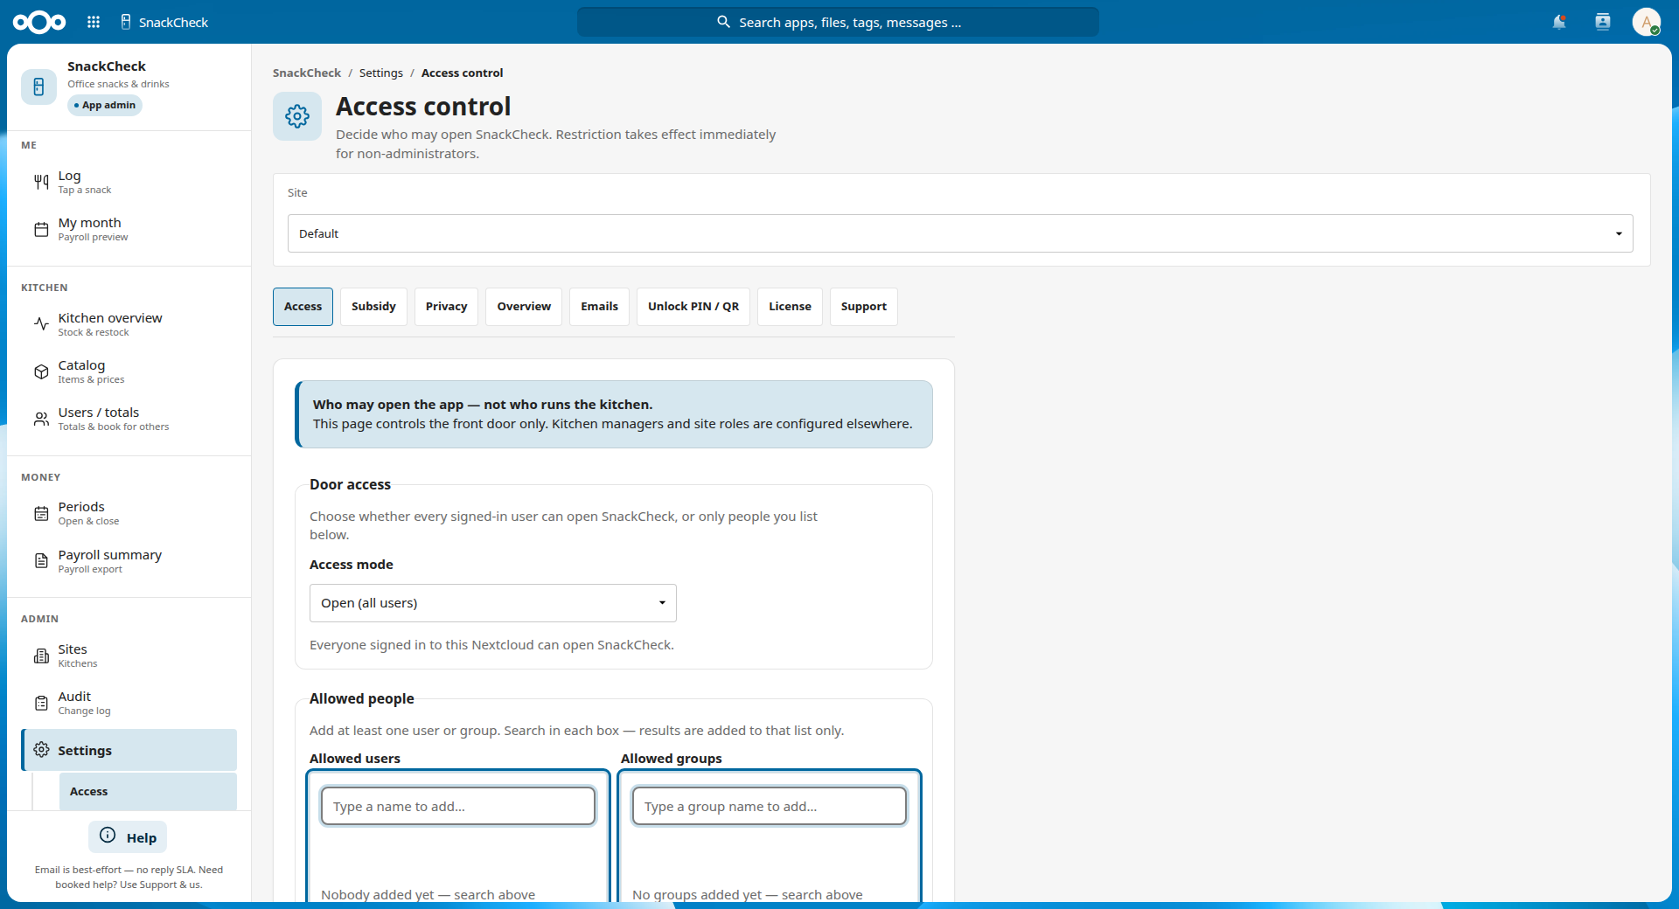Click the Settings breadcrumb link

(x=381, y=73)
